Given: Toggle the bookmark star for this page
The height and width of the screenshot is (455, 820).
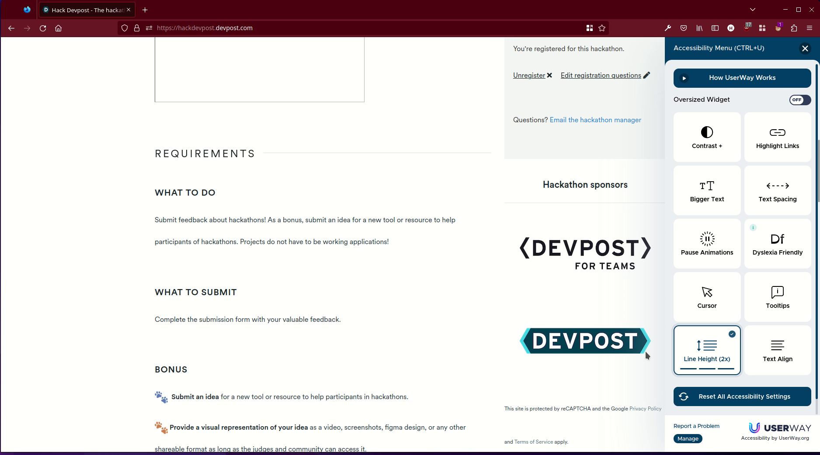Looking at the screenshot, I should tap(601, 28).
